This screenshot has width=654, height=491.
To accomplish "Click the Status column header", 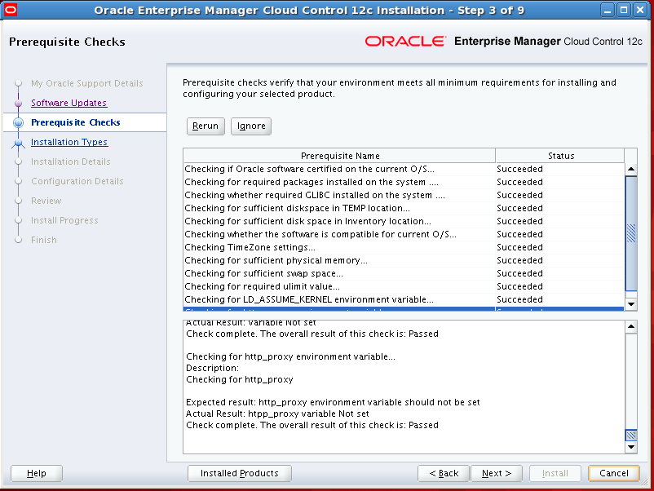I will [x=560, y=156].
